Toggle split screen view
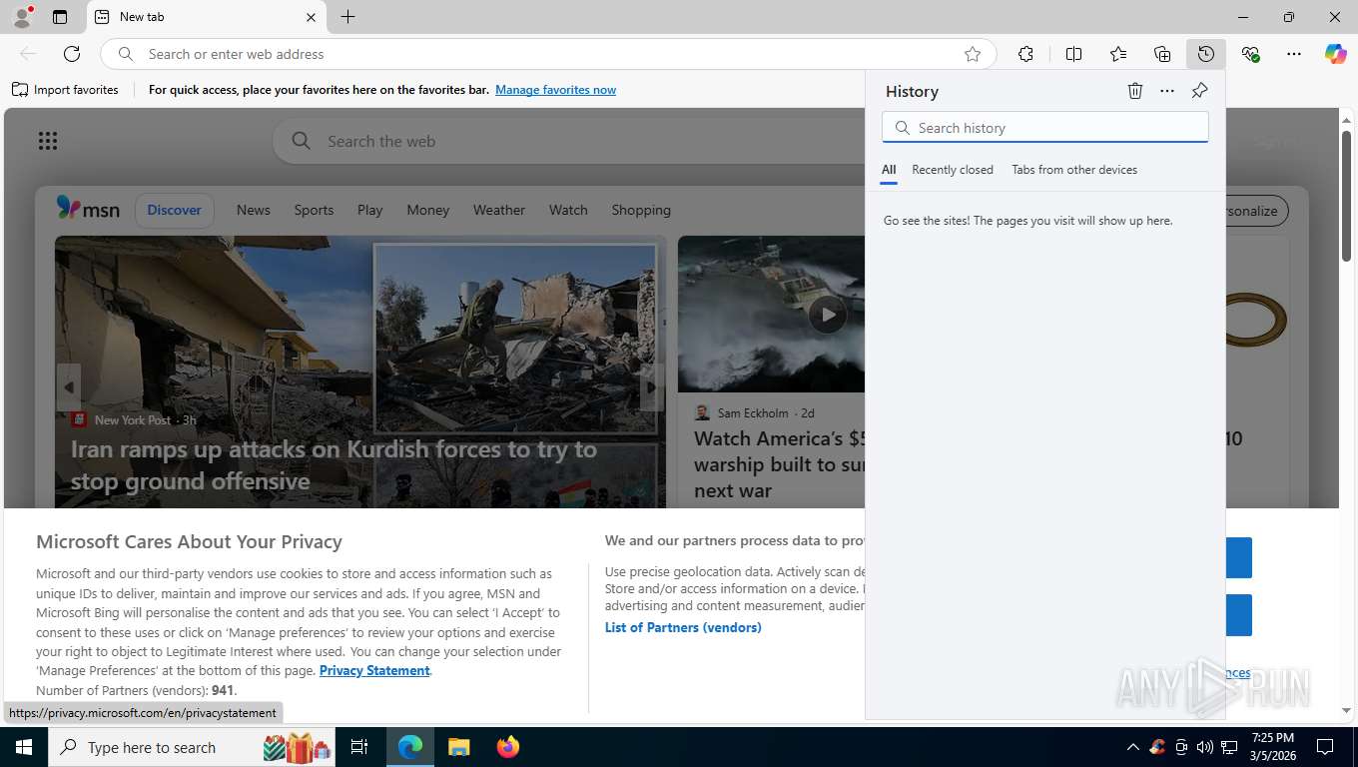1358x767 pixels. (1073, 54)
